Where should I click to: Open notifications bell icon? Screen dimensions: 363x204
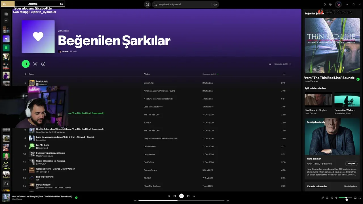(x=325, y=5)
